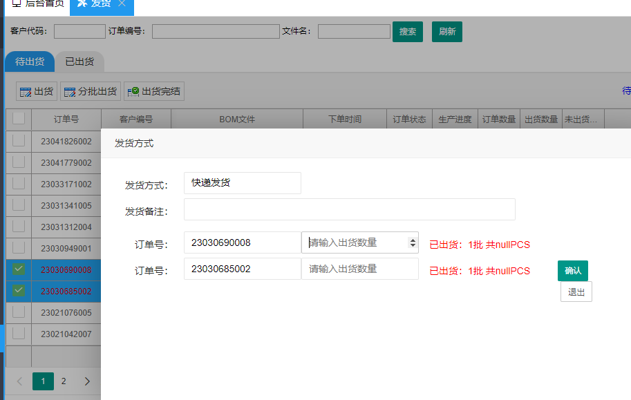Screen dimensions: 631x400
Task: Go to previous page using left arrow
Action: (x=19, y=381)
